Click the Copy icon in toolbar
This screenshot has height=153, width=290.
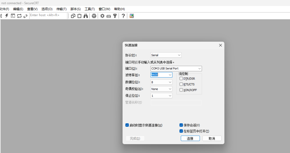click(73, 16)
